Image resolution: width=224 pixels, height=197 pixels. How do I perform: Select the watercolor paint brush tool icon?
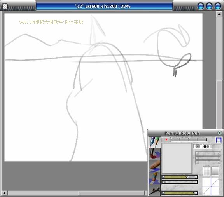tap(155, 154)
